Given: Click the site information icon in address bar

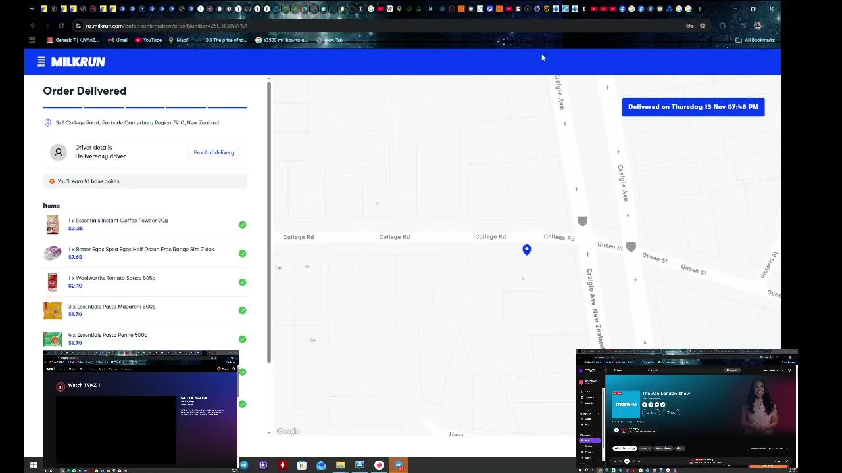Looking at the screenshot, I should (x=78, y=26).
